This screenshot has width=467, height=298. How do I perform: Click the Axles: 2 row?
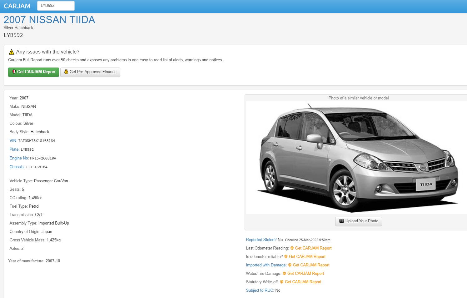[x=17, y=248]
